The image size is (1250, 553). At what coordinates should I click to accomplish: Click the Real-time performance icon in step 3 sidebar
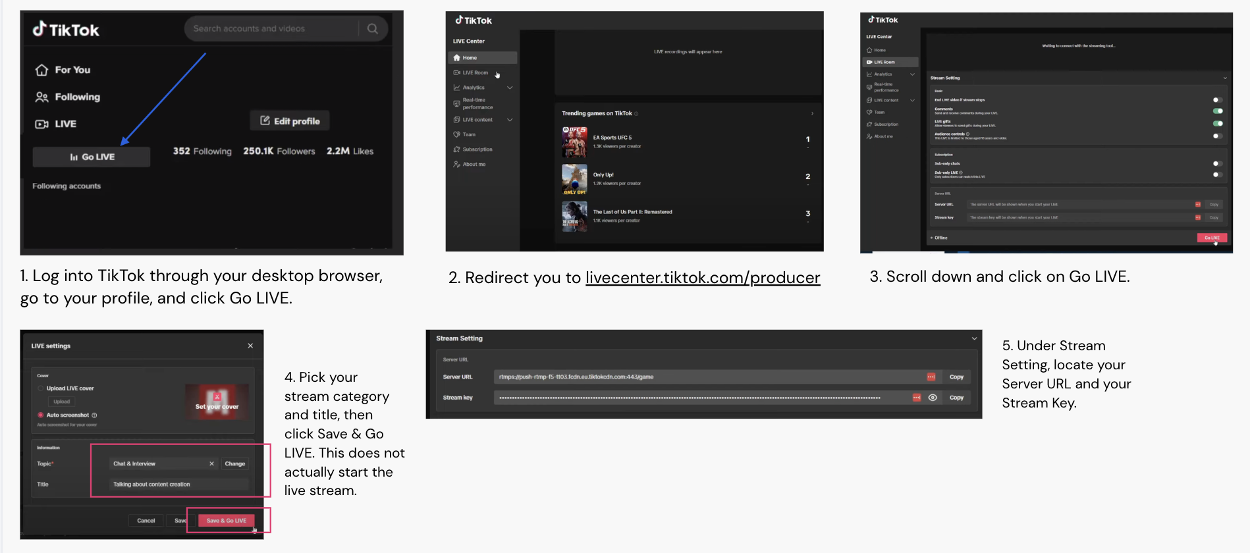869,87
